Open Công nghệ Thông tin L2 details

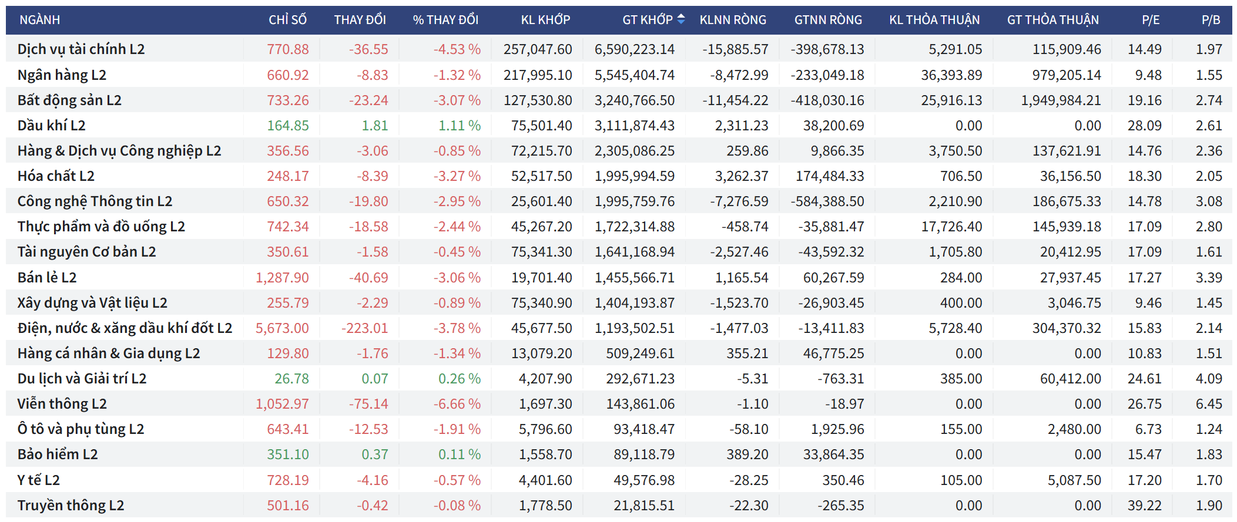tap(95, 201)
